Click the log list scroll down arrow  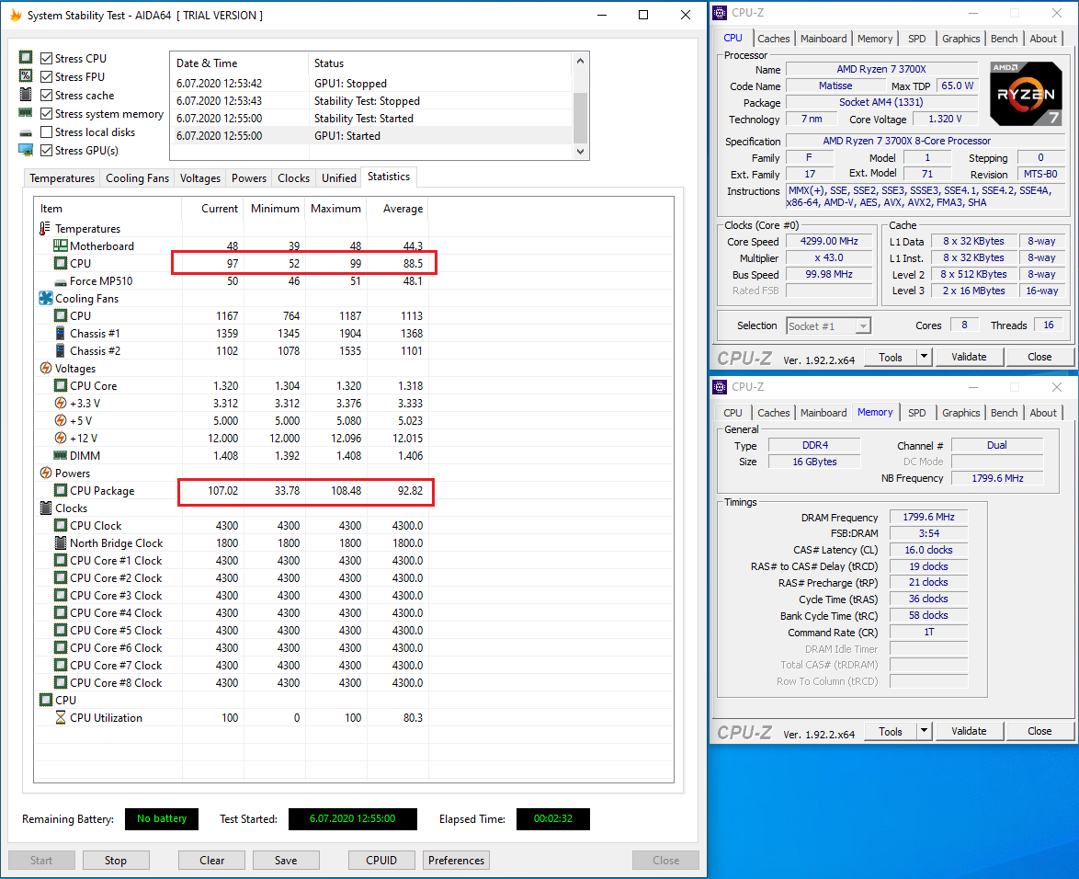(x=580, y=152)
